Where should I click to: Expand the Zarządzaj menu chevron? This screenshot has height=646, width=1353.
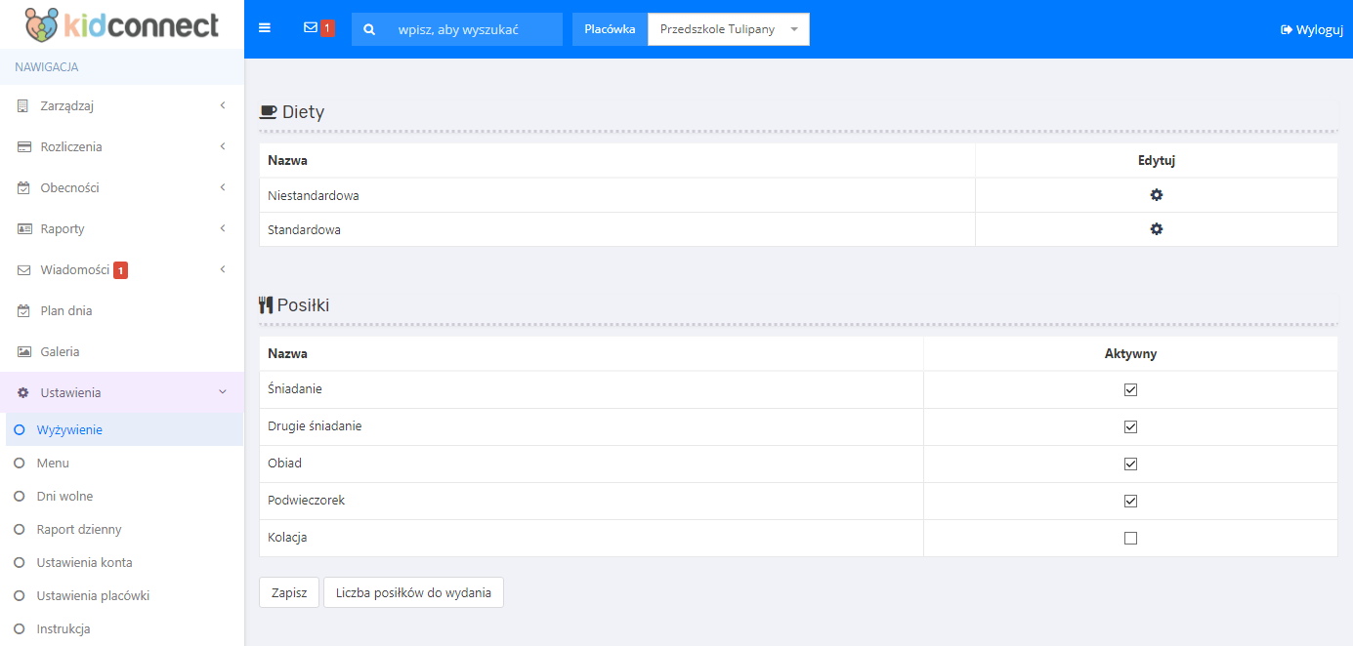point(223,105)
